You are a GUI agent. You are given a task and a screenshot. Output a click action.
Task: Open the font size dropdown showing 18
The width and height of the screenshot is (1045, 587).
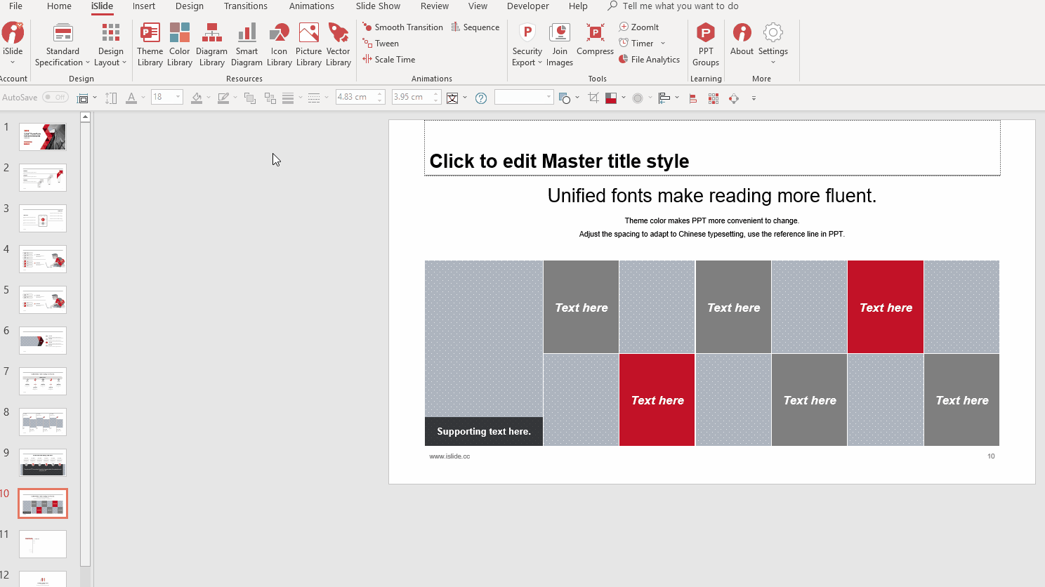[x=178, y=98]
